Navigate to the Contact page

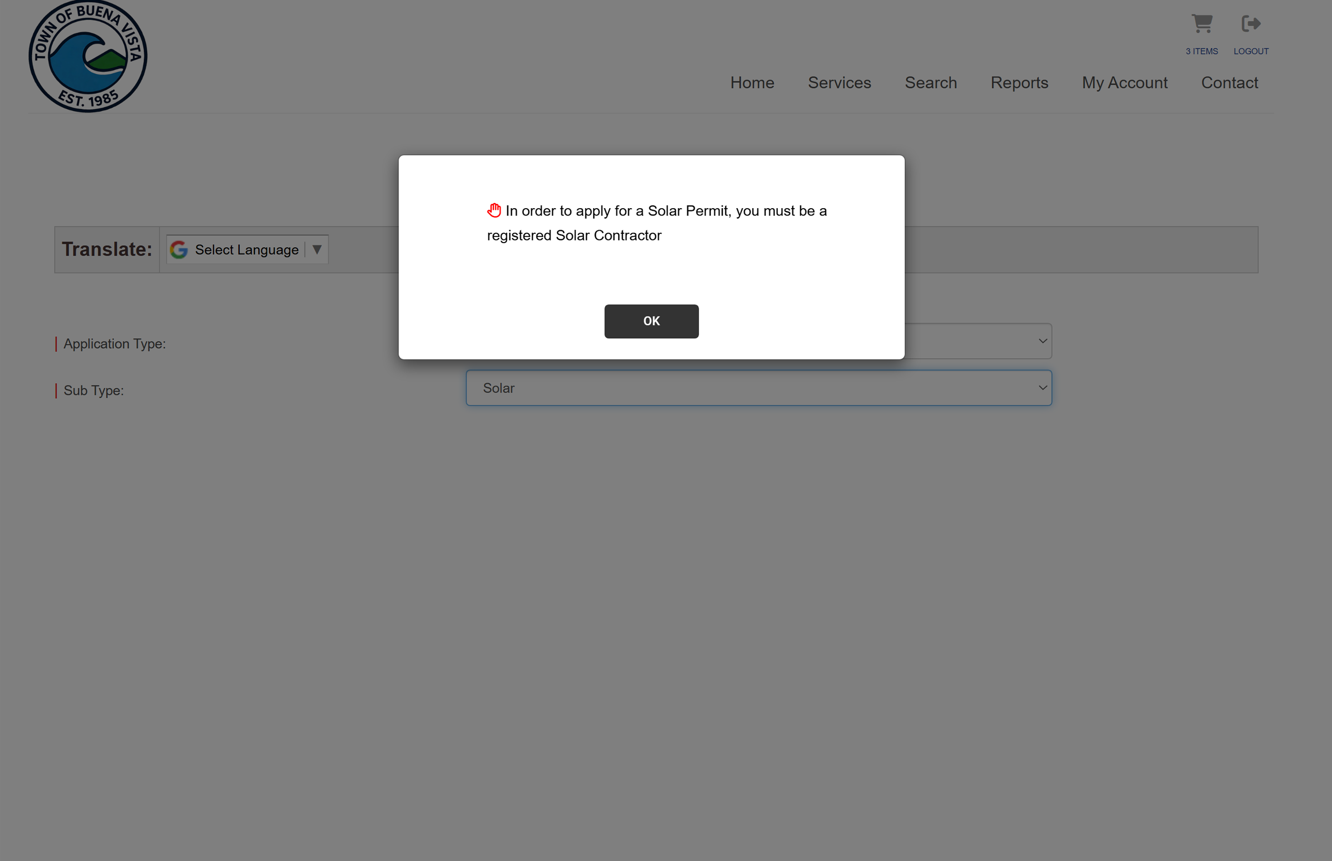[x=1229, y=82]
